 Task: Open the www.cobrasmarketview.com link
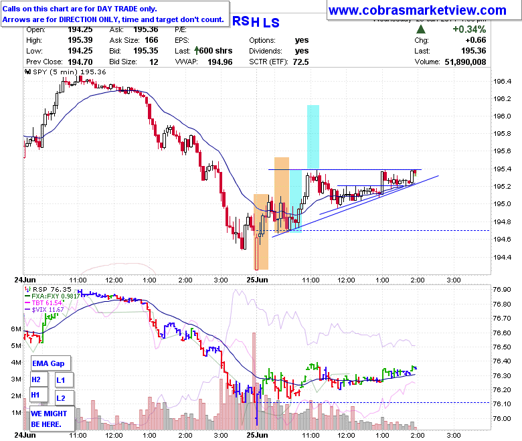click(417, 10)
